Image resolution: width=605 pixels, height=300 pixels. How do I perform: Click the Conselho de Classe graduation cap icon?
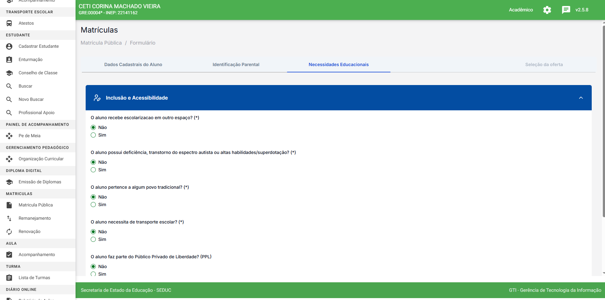pyautogui.click(x=9, y=73)
